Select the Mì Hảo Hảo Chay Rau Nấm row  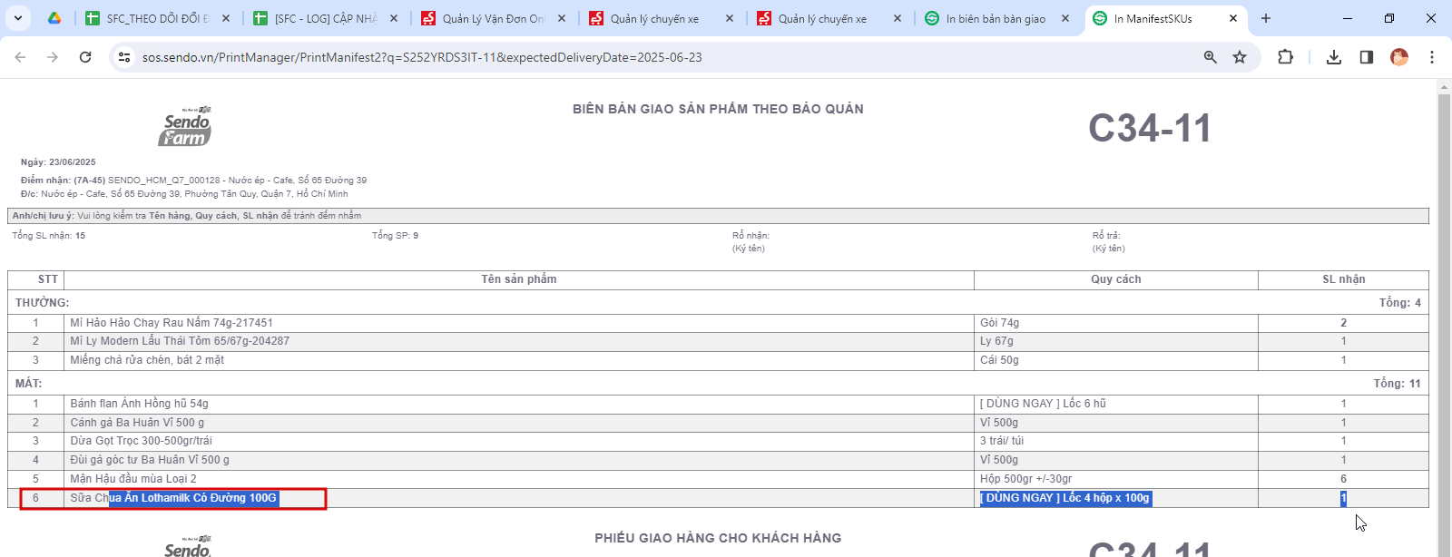pos(718,323)
